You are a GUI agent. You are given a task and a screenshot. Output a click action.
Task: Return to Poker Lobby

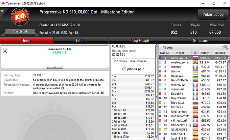click(x=213, y=14)
